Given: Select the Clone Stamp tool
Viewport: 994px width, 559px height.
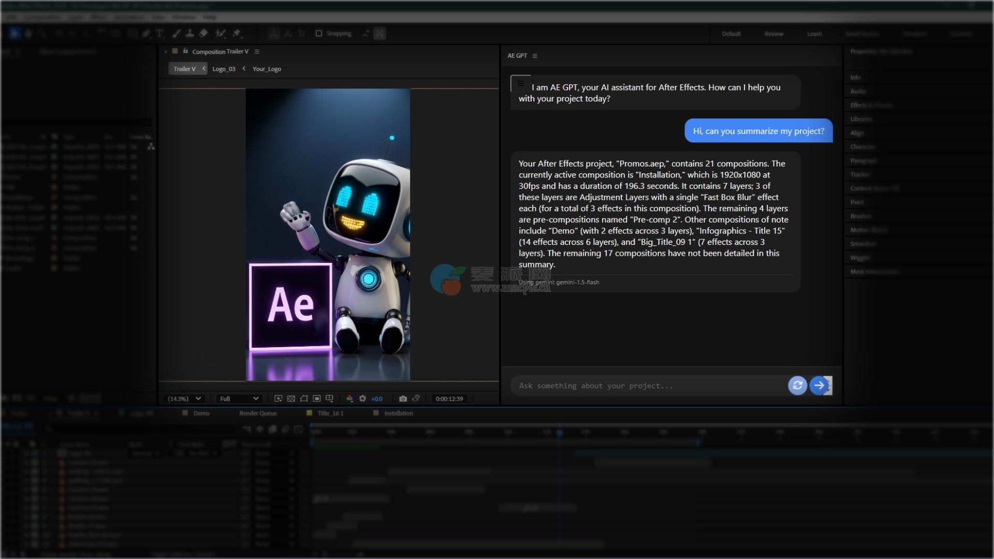Looking at the screenshot, I should (x=190, y=34).
